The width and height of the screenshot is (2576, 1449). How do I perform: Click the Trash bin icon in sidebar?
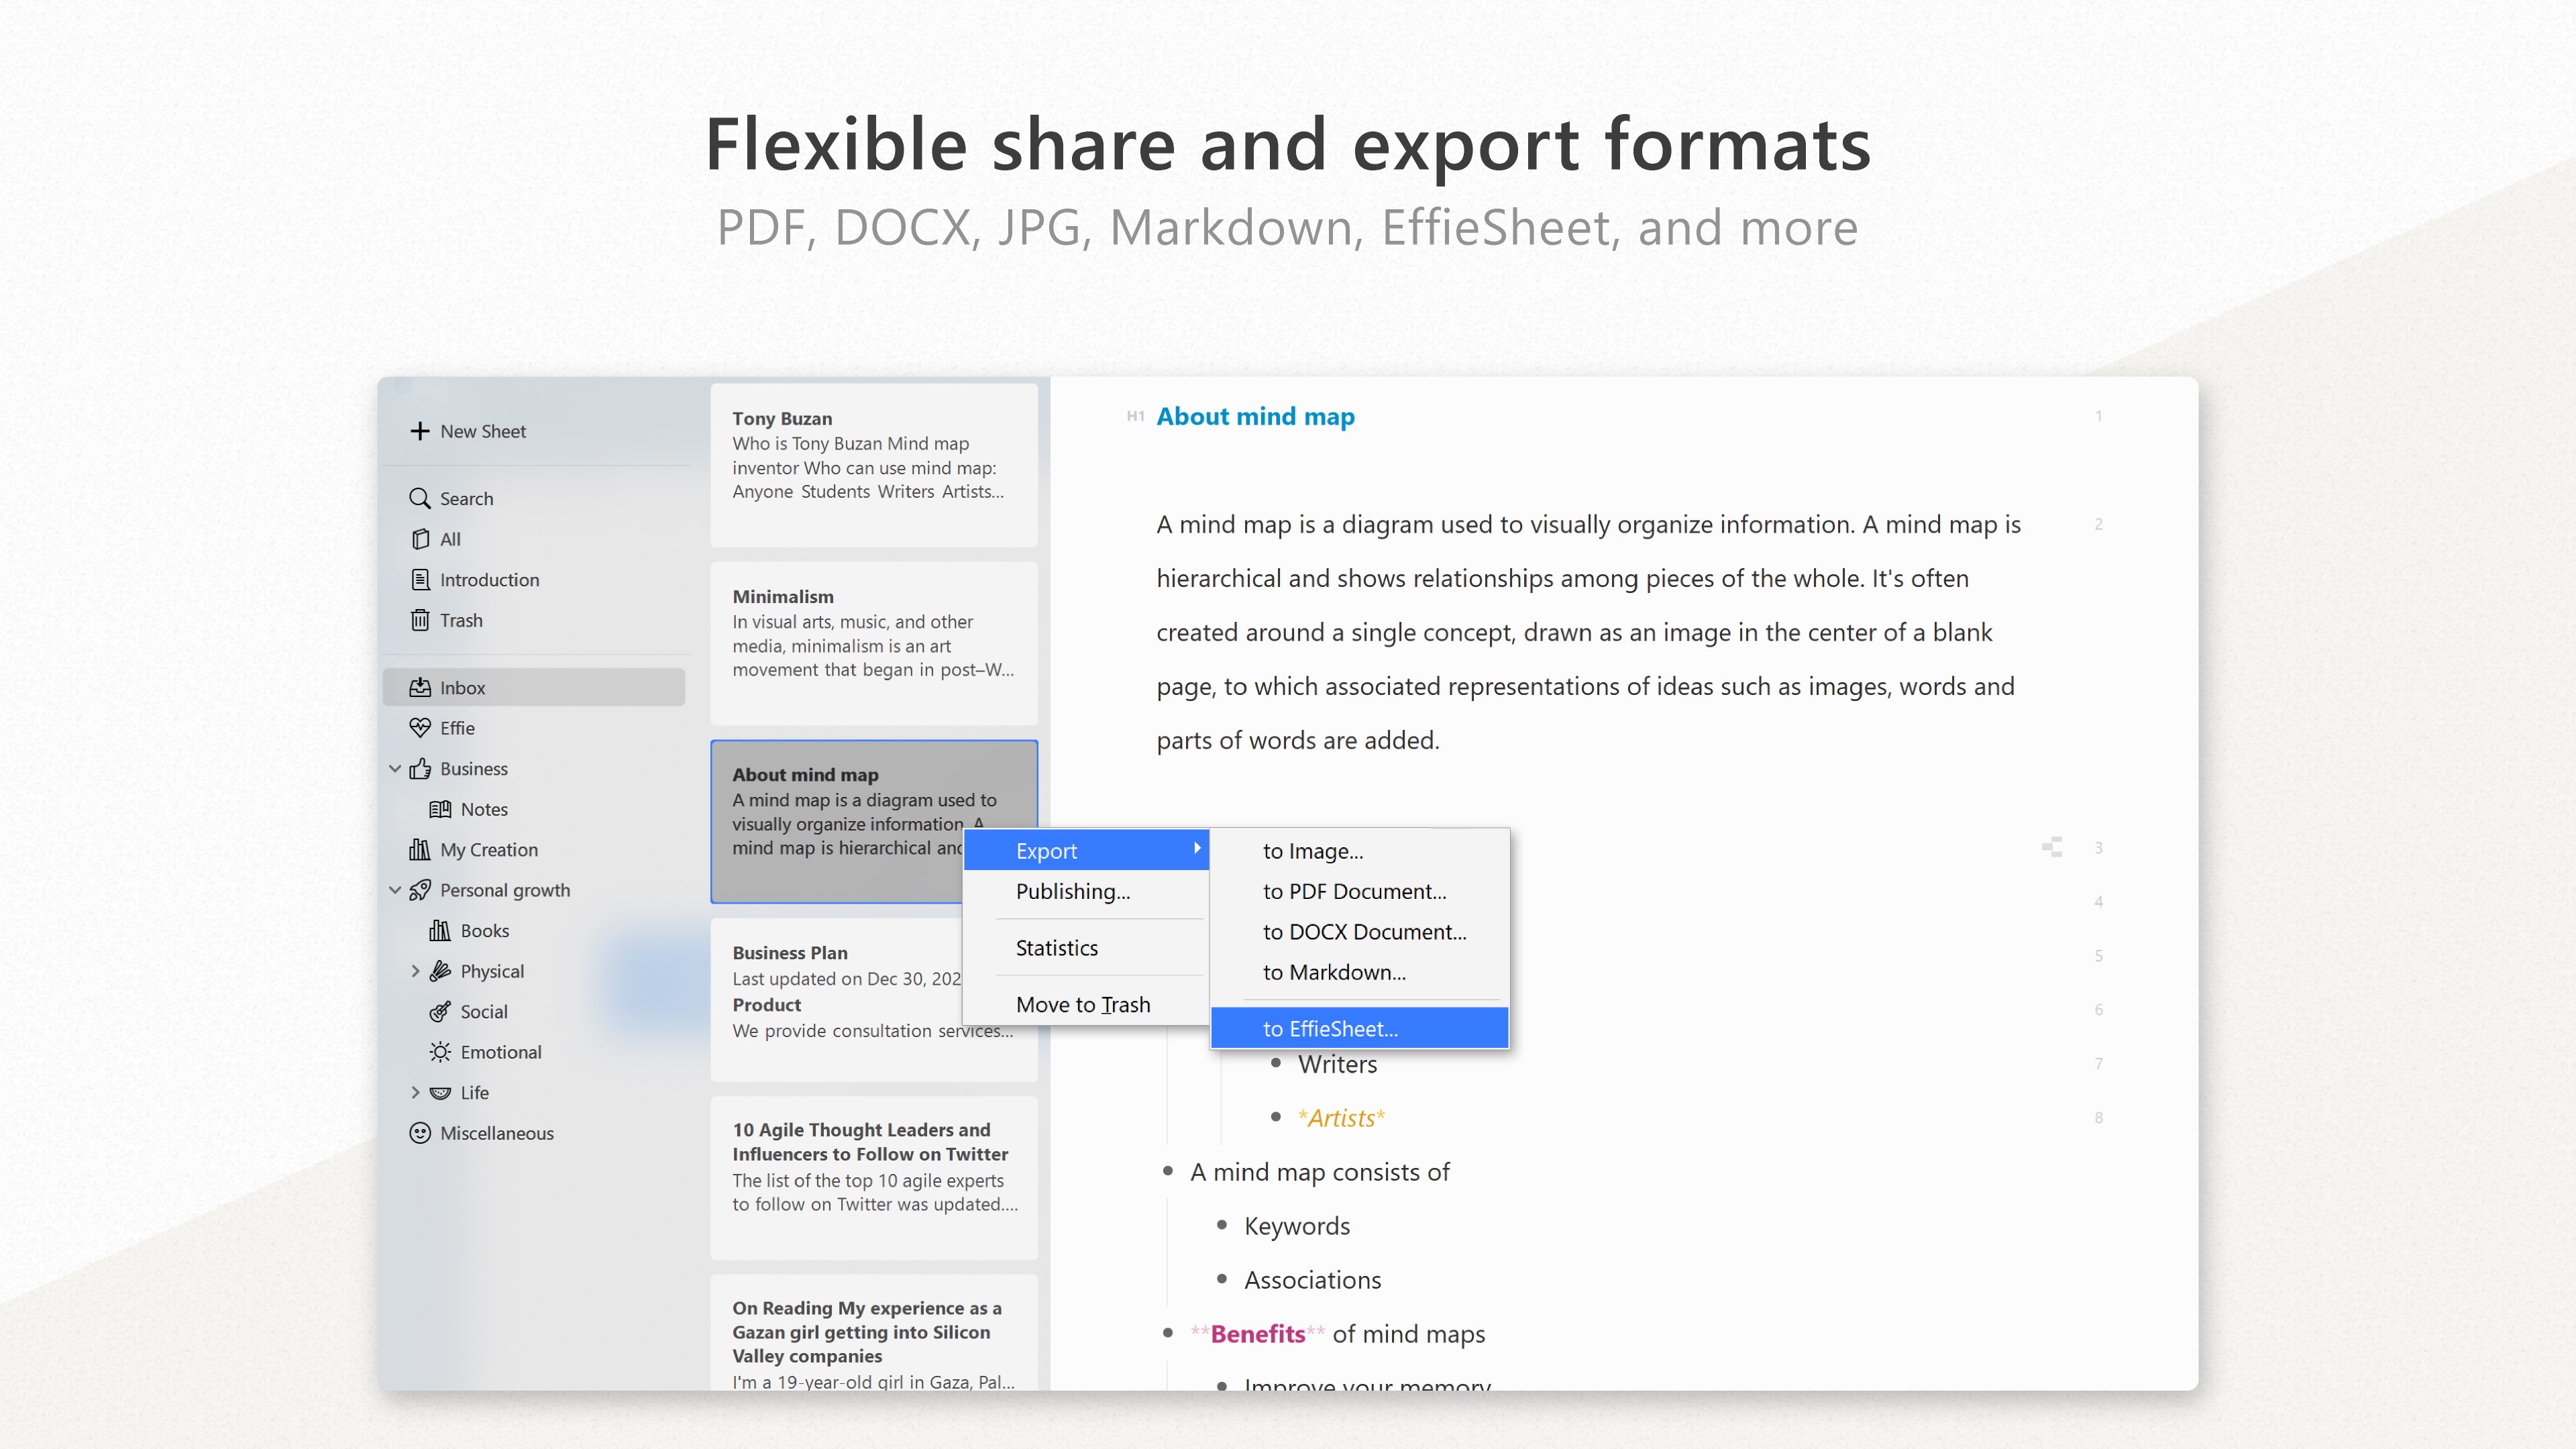(x=420, y=620)
